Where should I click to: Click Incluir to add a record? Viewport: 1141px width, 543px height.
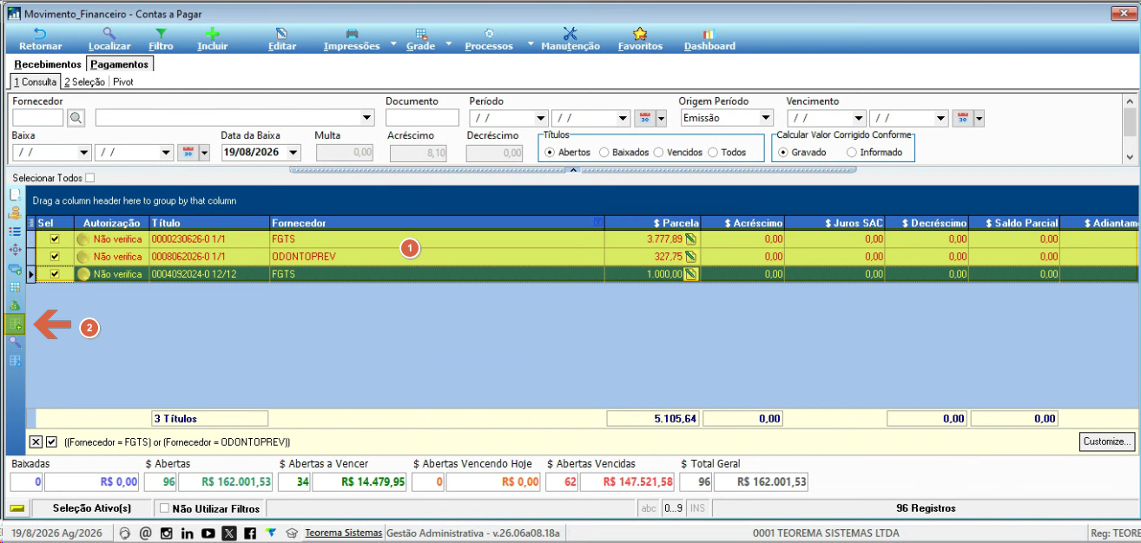pos(212,39)
